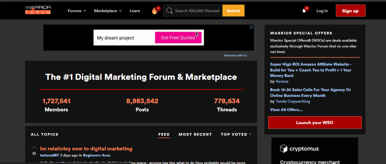The height and width of the screenshot is (164, 386).
Task: Open the Beginners Area forum link
Action: (96, 155)
